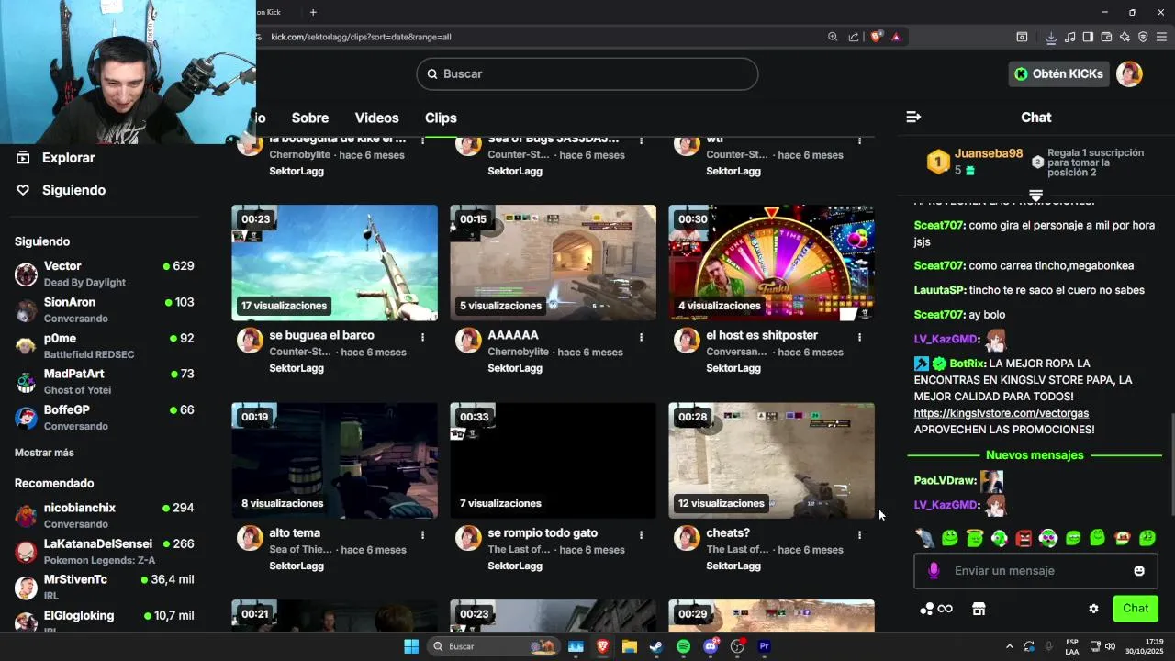
Task: Click username Sceat707 on 'ay bolo' message
Action: [x=938, y=315]
